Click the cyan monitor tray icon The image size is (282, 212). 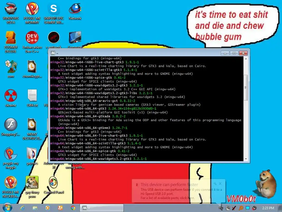pyautogui.click(x=248, y=208)
